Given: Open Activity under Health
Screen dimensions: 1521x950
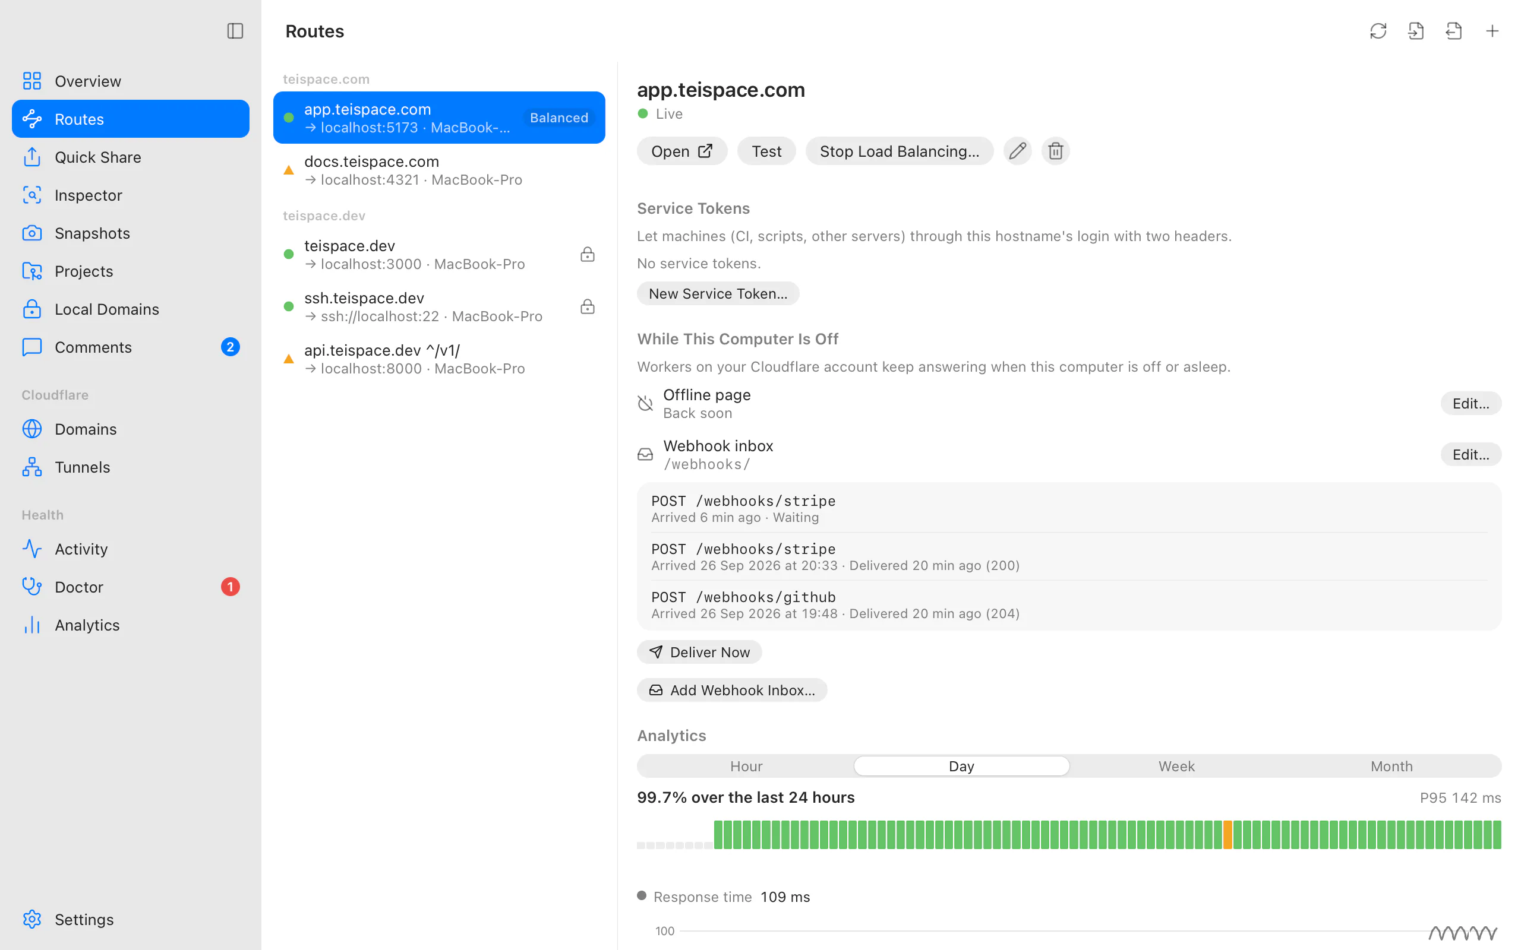Looking at the screenshot, I should 131,549.
